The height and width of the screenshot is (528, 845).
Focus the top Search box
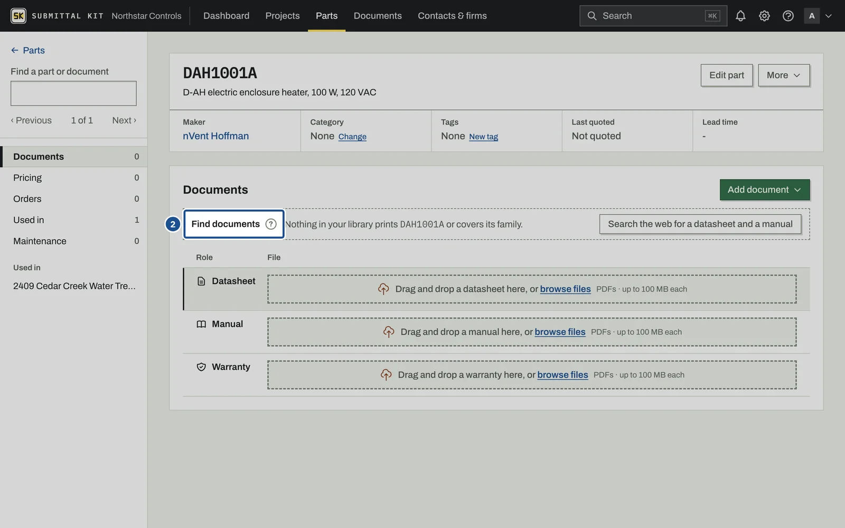[x=653, y=16]
